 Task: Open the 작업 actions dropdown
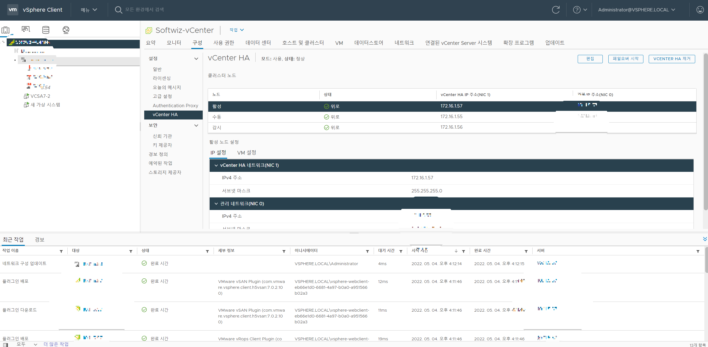(236, 30)
